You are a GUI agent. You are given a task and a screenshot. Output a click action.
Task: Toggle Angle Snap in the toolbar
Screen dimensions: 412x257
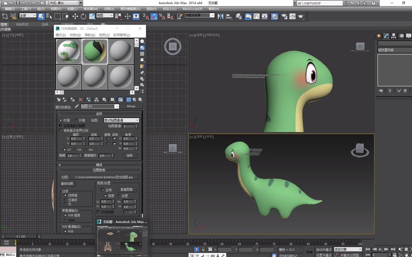tap(154, 16)
